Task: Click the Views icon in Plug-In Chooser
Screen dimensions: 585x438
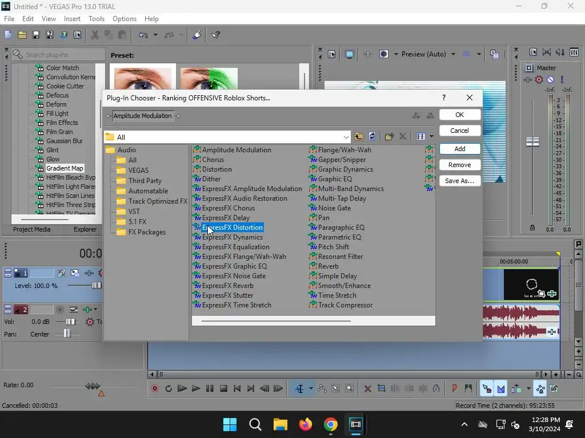Action: click(421, 136)
